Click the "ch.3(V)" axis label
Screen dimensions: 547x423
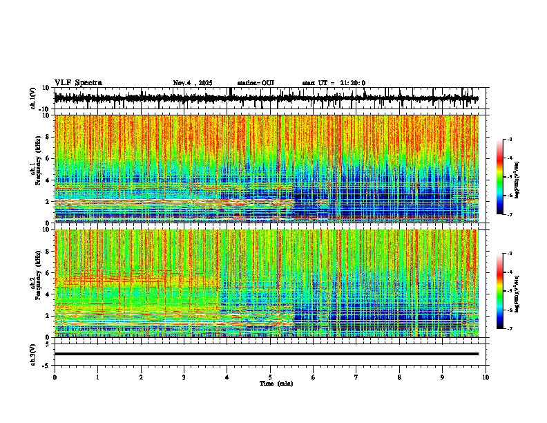click(33, 355)
